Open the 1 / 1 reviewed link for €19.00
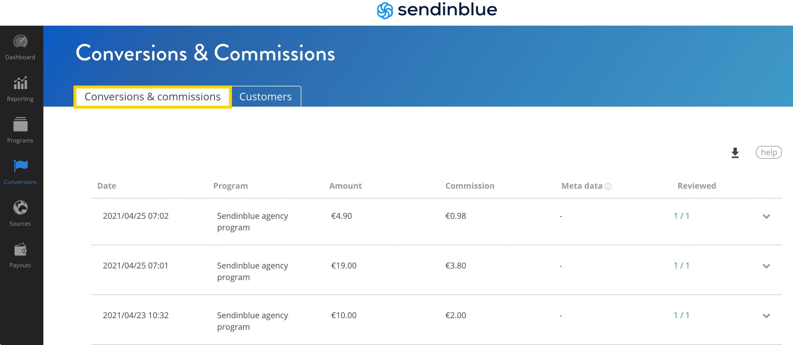 pos(681,265)
